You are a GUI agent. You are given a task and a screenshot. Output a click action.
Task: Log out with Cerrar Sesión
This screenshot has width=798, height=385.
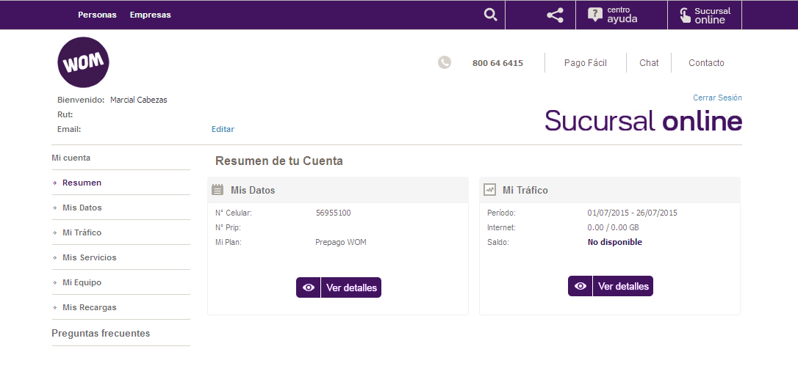click(717, 98)
